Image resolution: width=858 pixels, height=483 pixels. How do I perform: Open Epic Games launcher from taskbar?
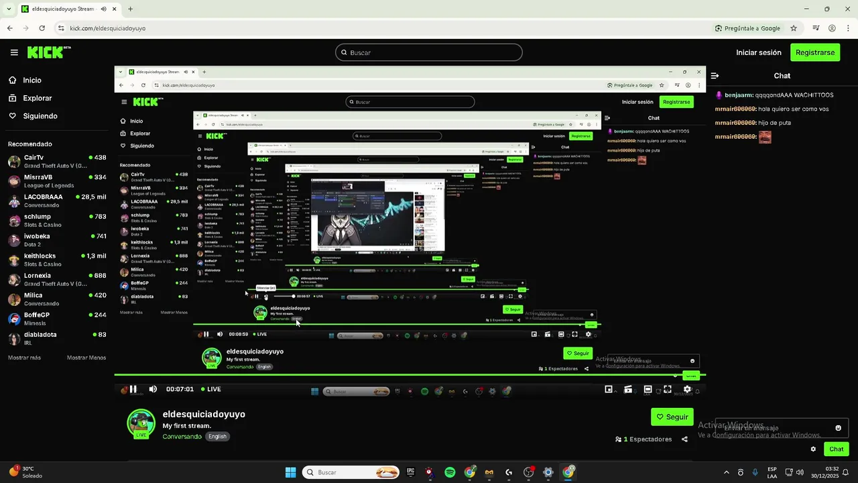410,472
